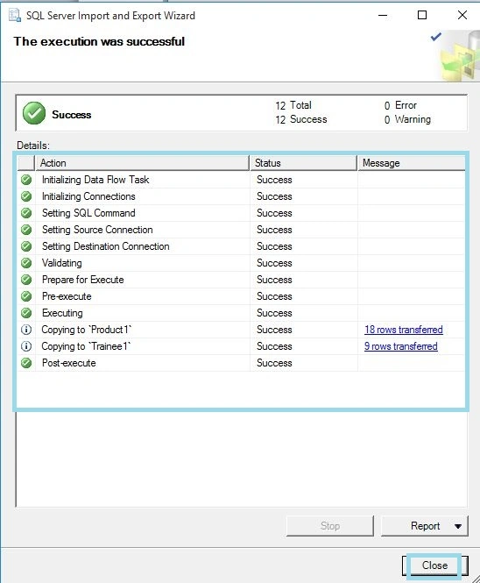The height and width of the screenshot is (583, 480).
Task: Minimize the wizard window
Action: tap(383, 15)
